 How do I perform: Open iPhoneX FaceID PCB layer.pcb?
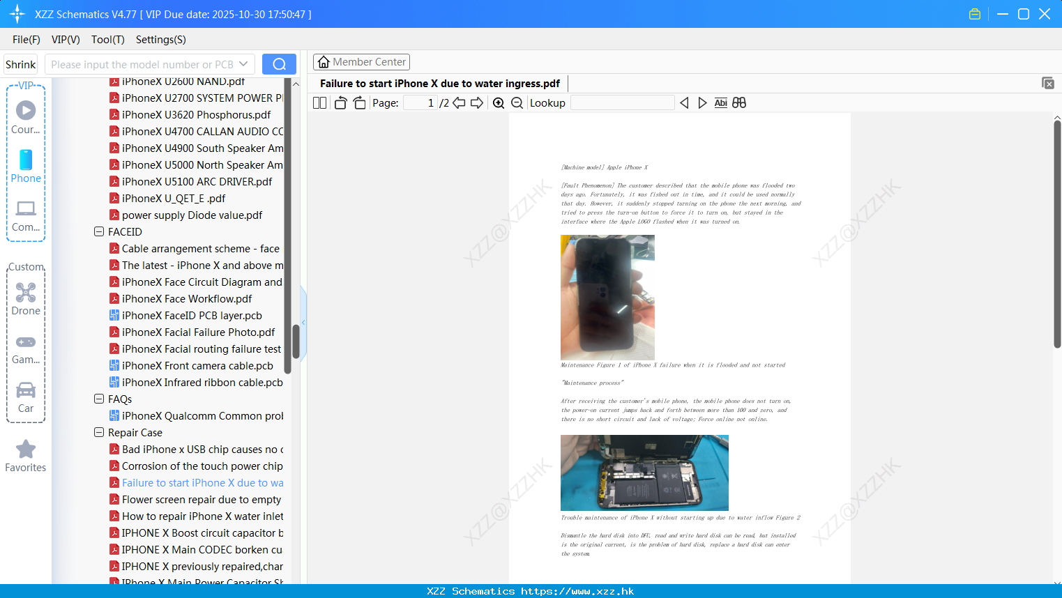click(192, 315)
